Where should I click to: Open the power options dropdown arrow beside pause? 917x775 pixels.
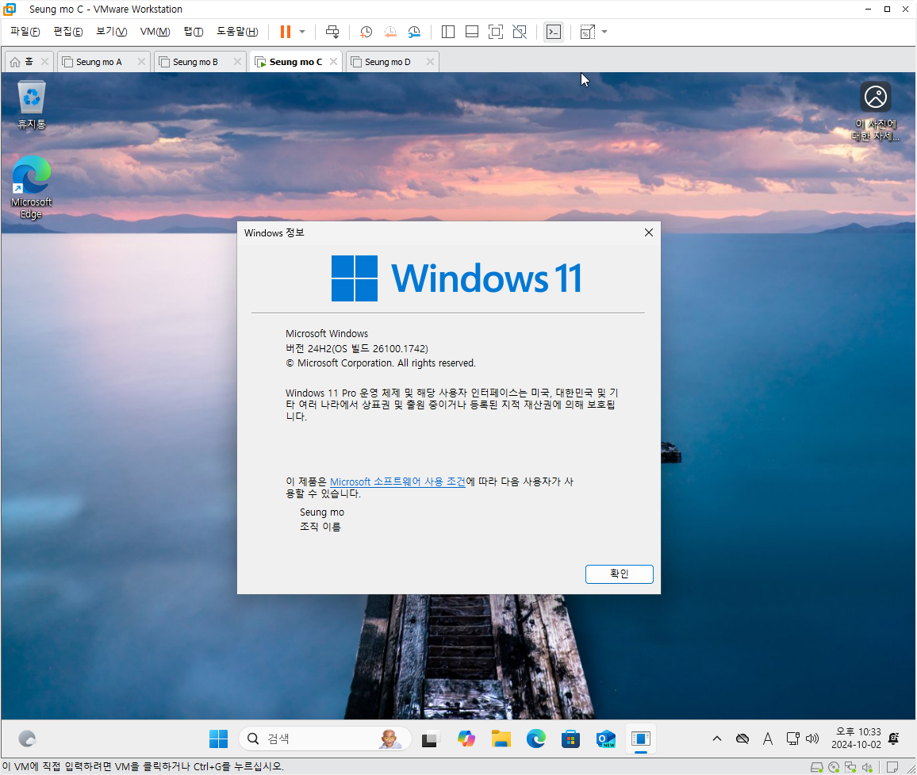coord(302,32)
